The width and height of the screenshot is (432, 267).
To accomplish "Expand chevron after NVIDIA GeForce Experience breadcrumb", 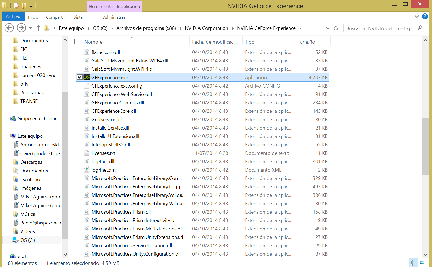I will coord(300,28).
